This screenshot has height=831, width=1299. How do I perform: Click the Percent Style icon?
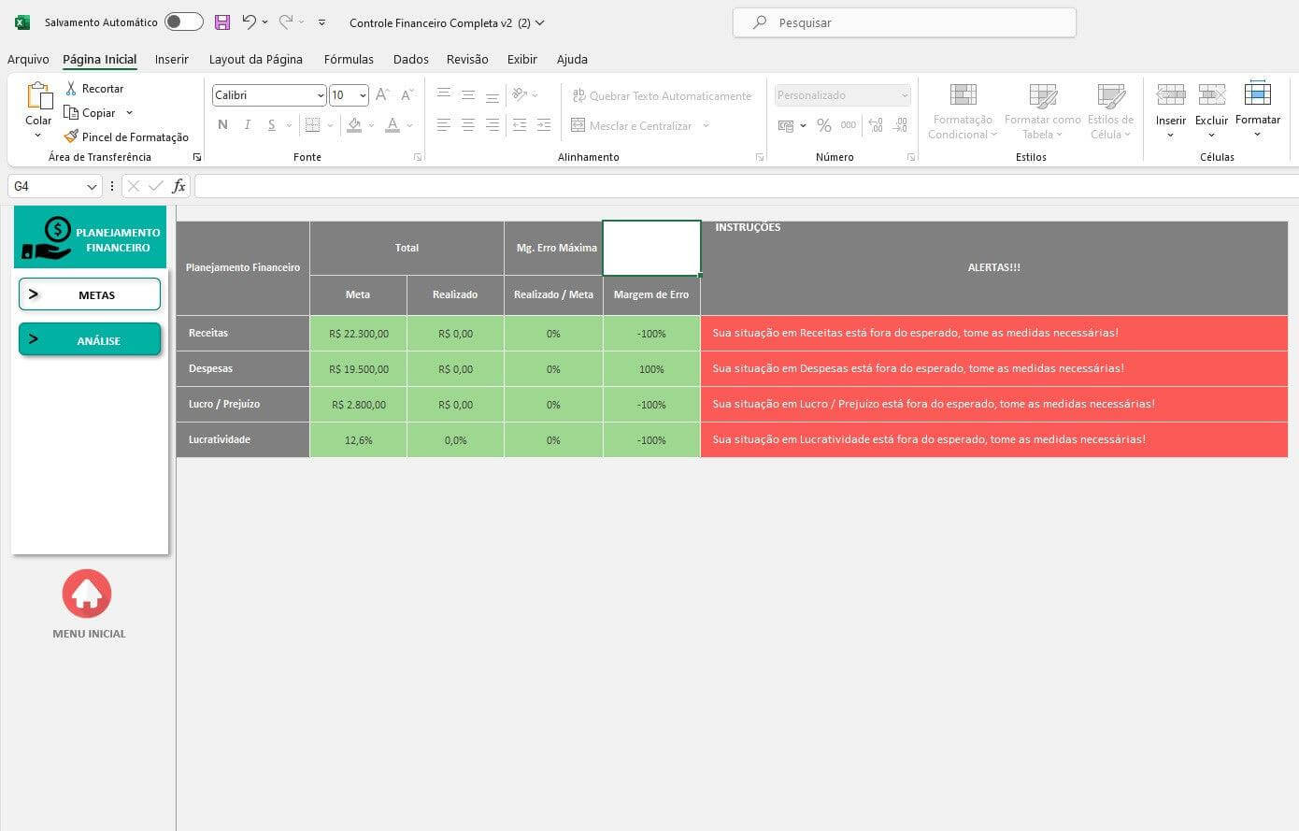(x=823, y=125)
